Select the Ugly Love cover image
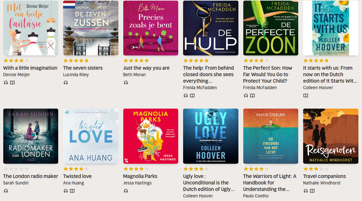Image resolution: width=362 pixels, height=201 pixels. [x=210, y=136]
